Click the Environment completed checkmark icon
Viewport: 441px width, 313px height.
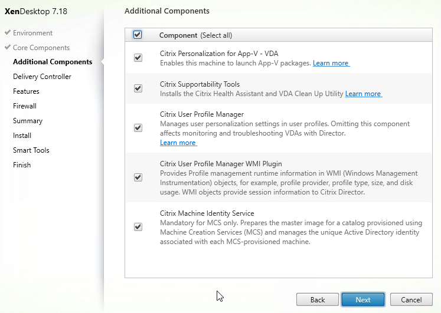(8, 32)
